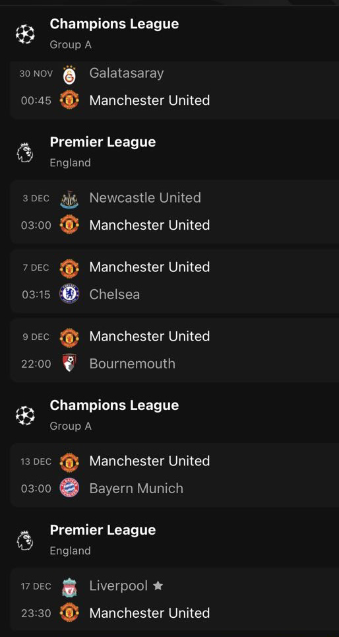Click the Galatasaray club crest
Image resolution: width=339 pixels, height=637 pixels.
tap(69, 75)
